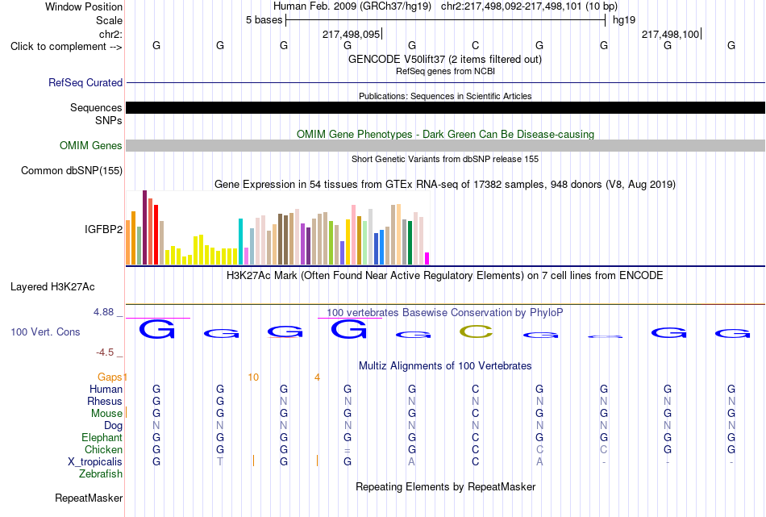Click the 'RefSeq genes from NCBI' title
This screenshot has height=517, width=766.
[x=445, y=71]
